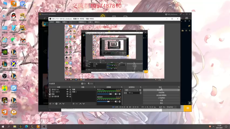Select 场景 2 in scenes list
Image resolution: width=230 pixels, height=129 pixels.
(x=84, y=92)
